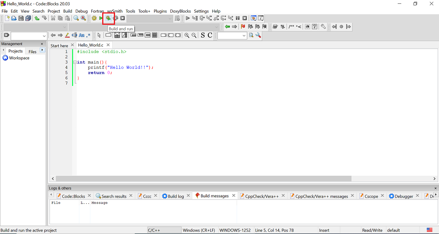Switch to the Build log tab
439x234 pixels.
tap(176, 196)
